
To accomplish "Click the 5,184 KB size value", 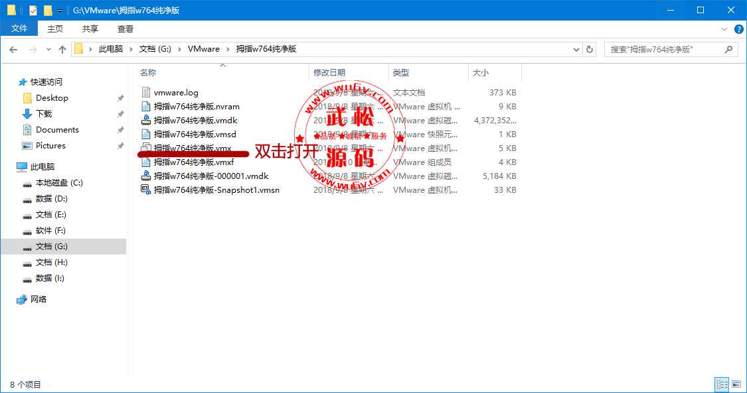I will (x=499, y=176).
